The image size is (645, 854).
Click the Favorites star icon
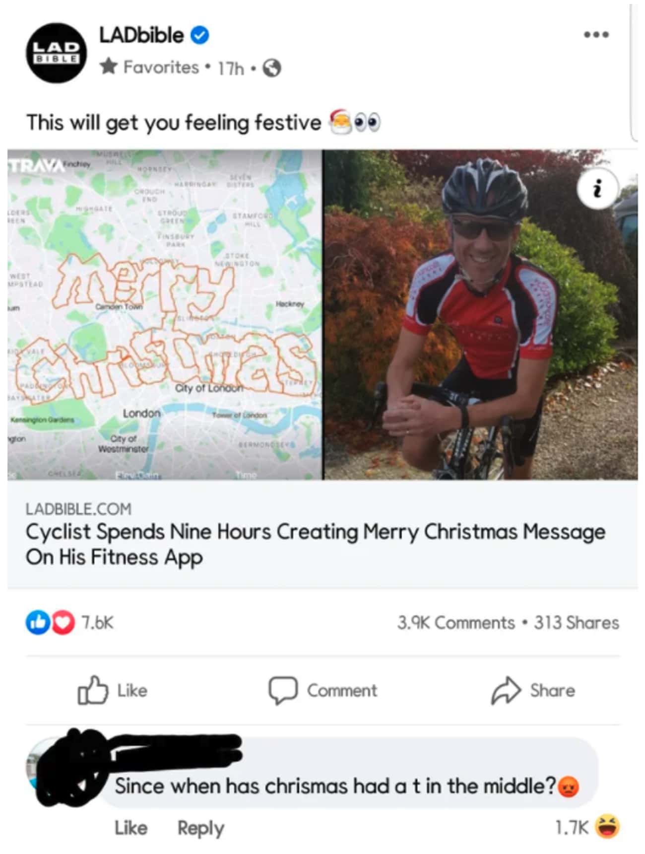(x=108, y=67)
